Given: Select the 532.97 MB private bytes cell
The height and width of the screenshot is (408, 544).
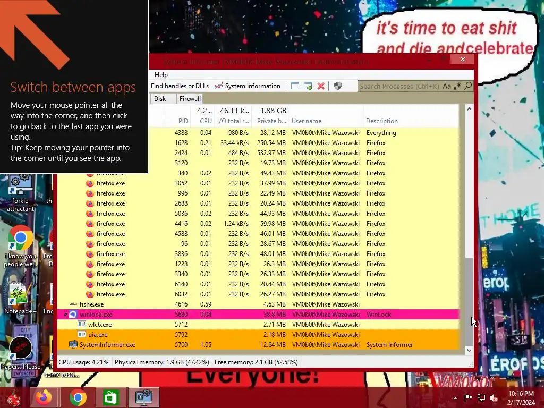Looking at the screenshot, I should click(273, 152).
